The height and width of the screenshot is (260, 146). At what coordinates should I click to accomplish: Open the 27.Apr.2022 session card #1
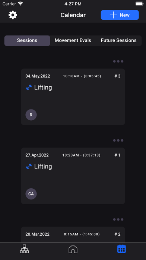tap(73, 176)
